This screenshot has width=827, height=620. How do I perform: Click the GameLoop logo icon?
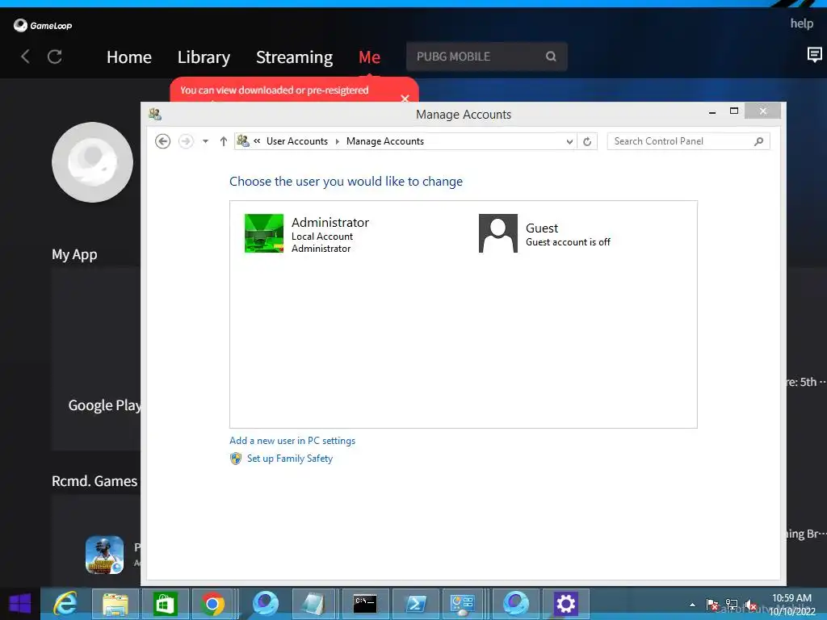20,25
